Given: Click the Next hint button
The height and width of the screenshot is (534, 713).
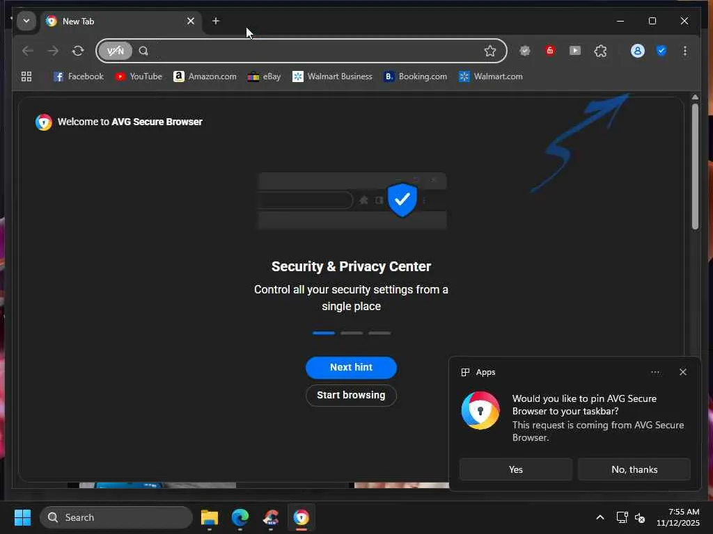Looking at the screenshot, I should point(351,367).
